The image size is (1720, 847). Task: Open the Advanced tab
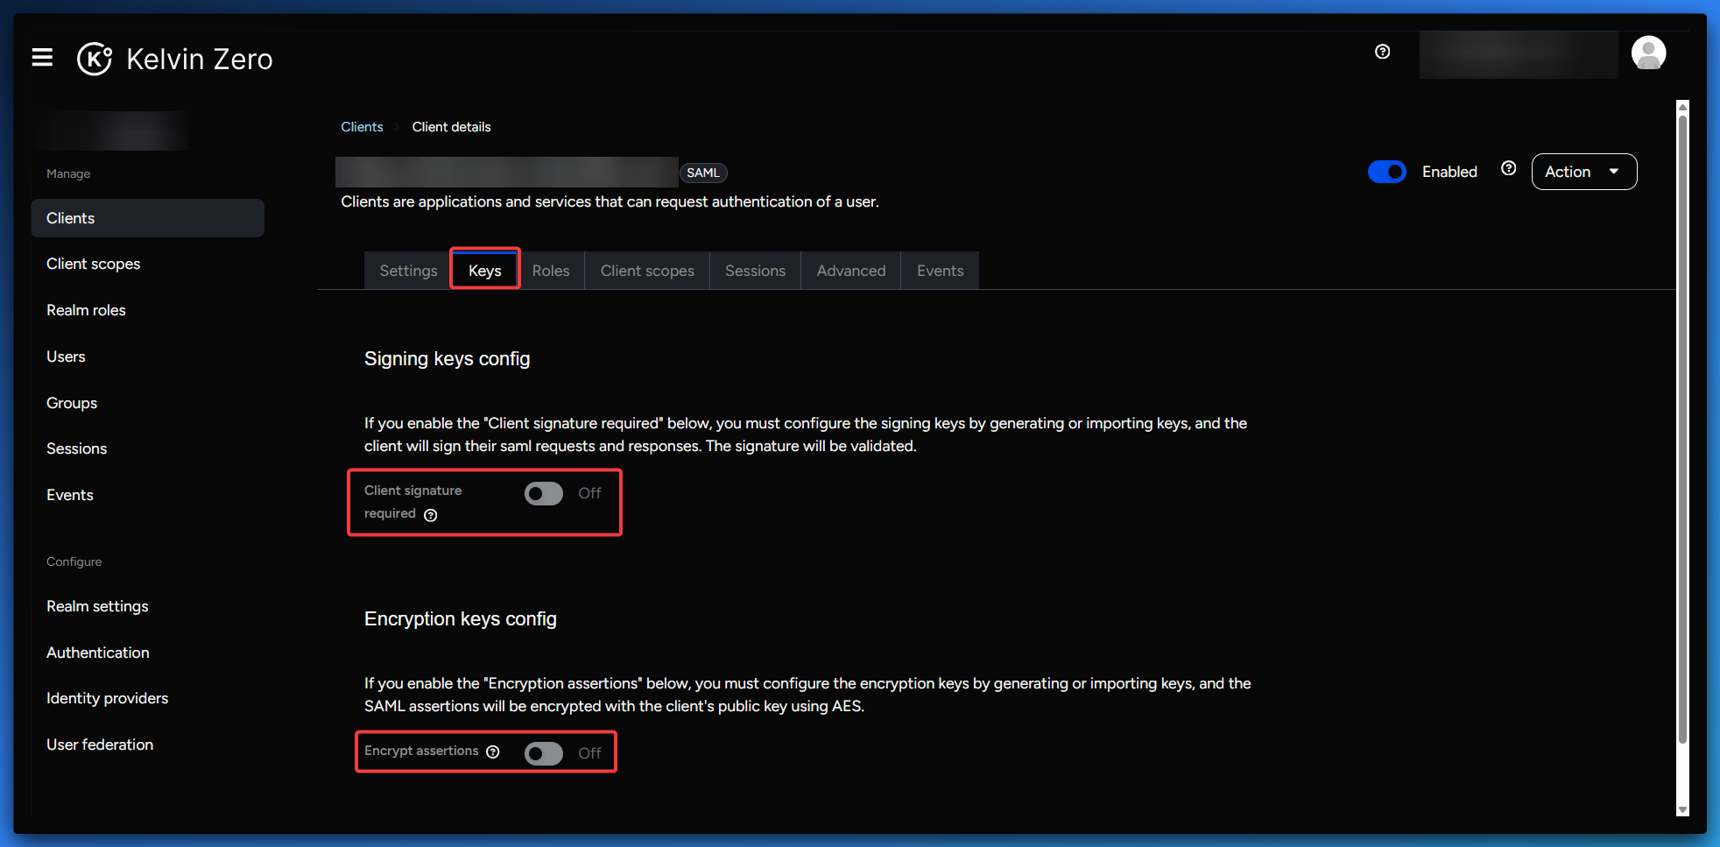click(850, 271)
